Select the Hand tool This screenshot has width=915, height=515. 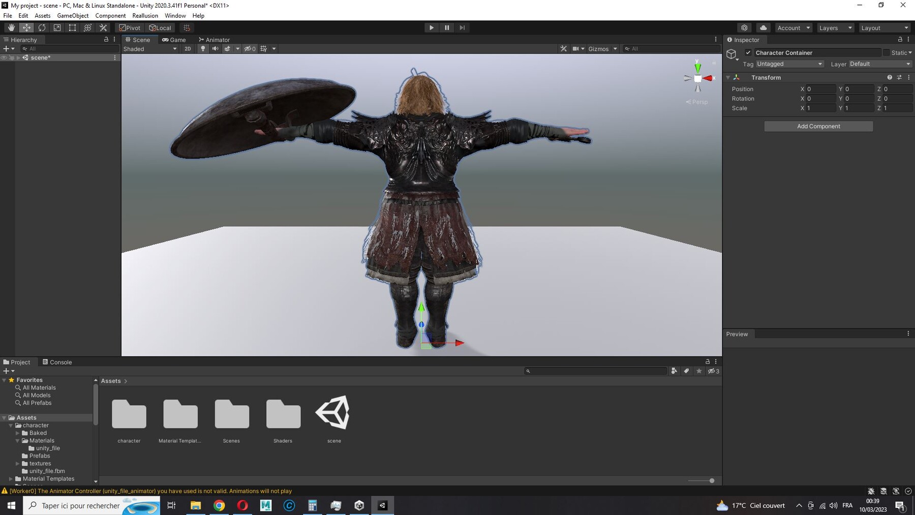[11, 27]
